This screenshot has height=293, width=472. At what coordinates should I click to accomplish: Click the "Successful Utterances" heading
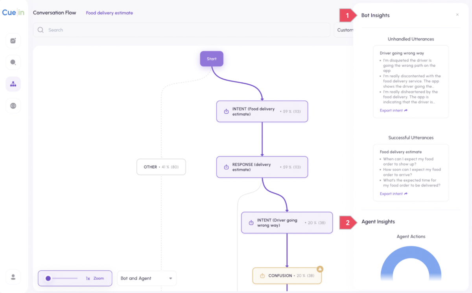click(x=411, y=138)
